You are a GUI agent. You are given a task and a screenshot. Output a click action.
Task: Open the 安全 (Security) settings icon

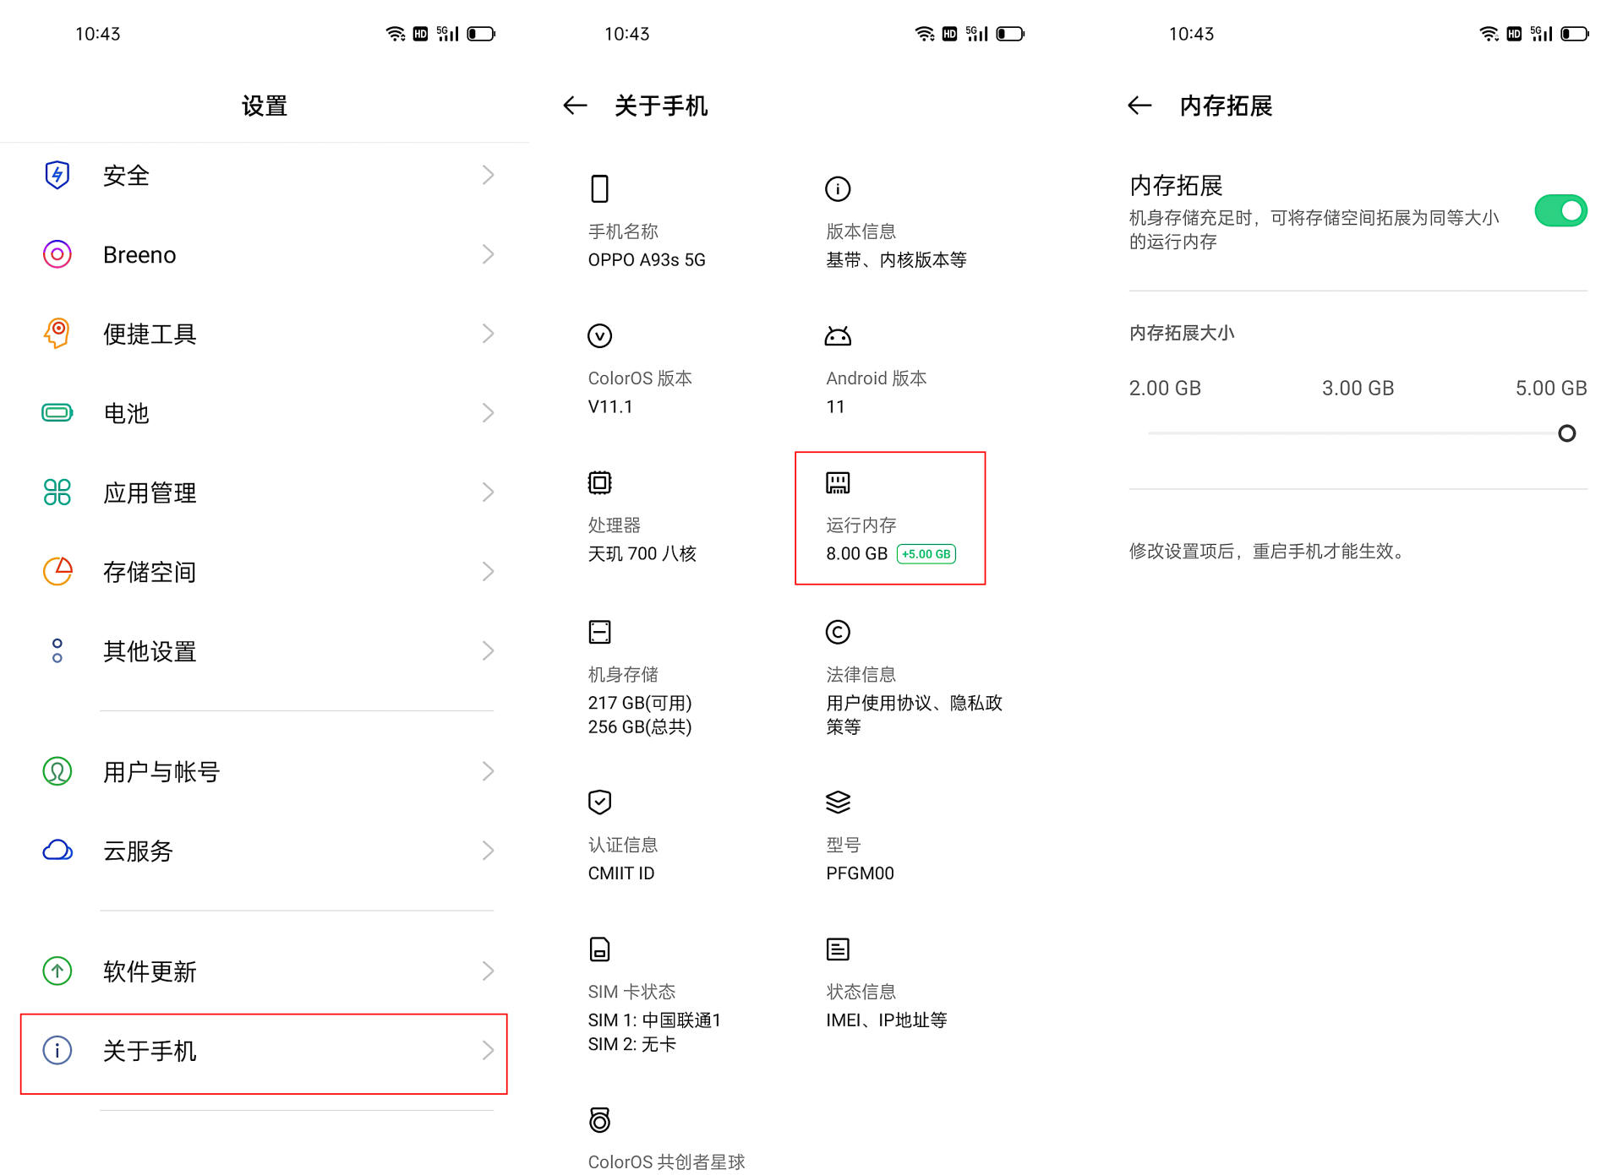point(56,175)
